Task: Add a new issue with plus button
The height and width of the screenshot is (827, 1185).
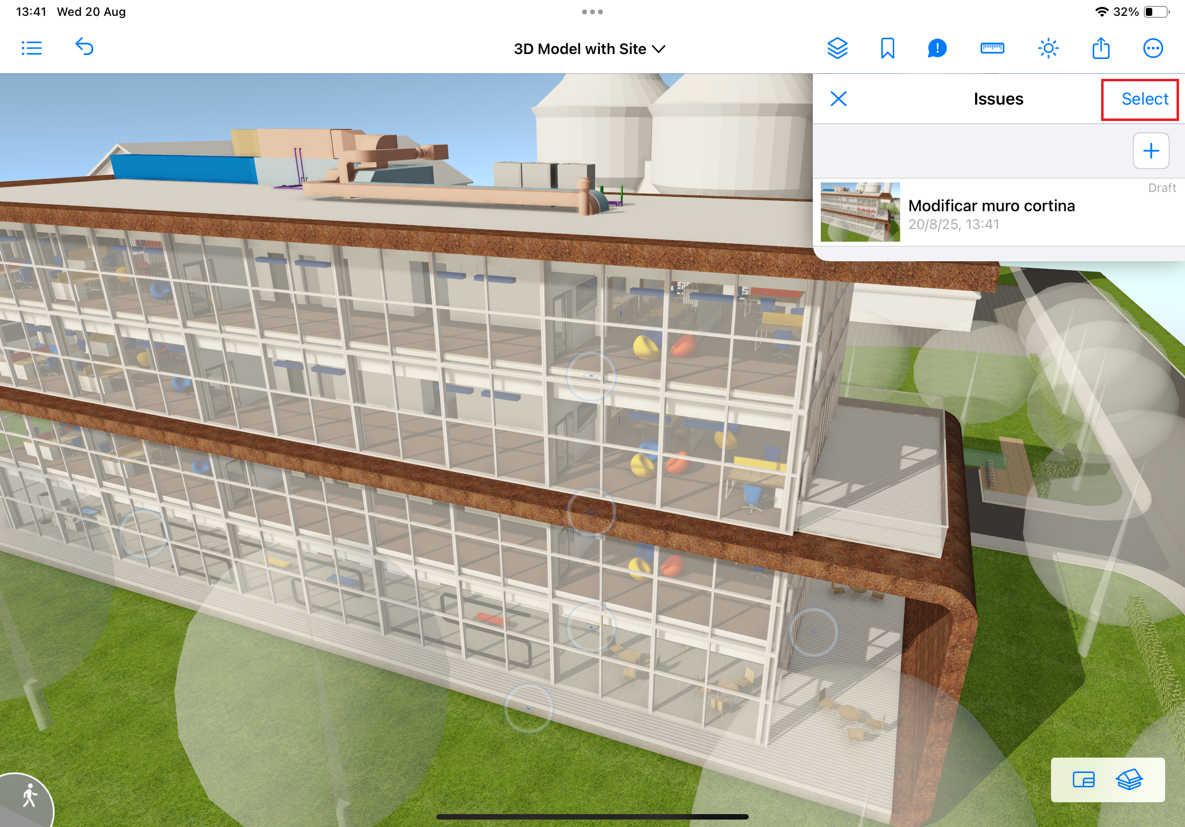Action: coord(1150,151)
